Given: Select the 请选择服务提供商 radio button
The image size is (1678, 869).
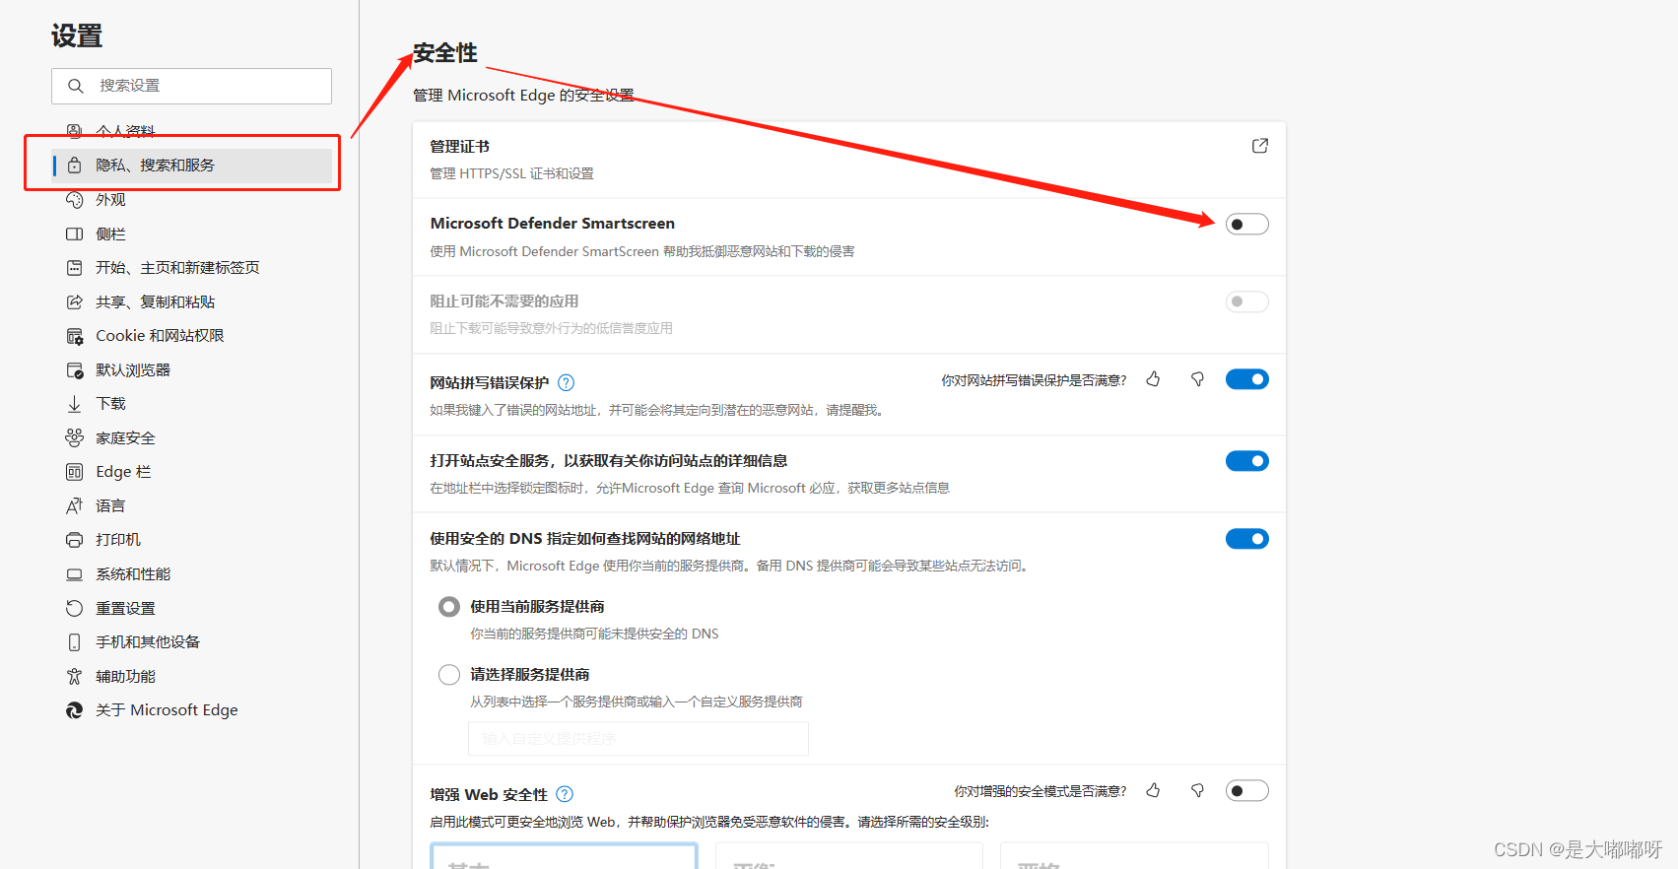Looking at the screenshot, I should tap(449, 675).
